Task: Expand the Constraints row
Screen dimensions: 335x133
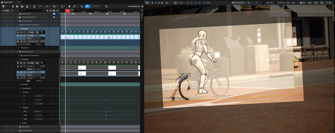Action: click(x=21, y=88)
